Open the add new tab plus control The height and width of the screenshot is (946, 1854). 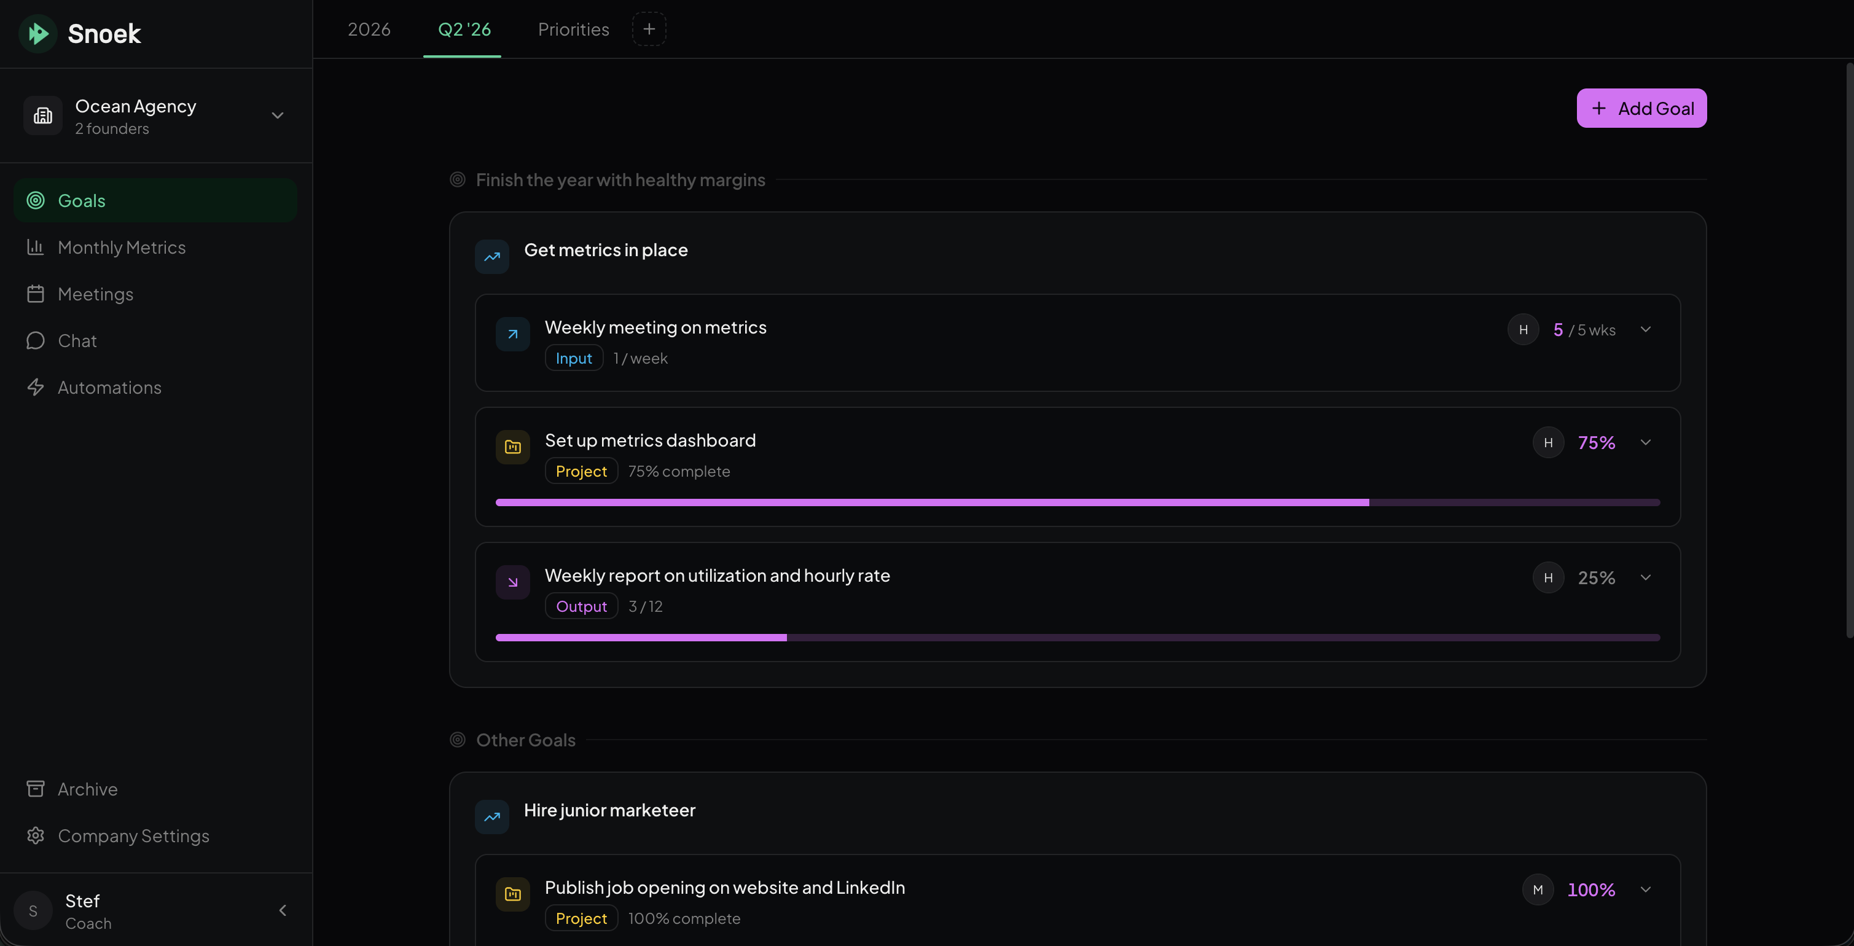click(649, 29)
